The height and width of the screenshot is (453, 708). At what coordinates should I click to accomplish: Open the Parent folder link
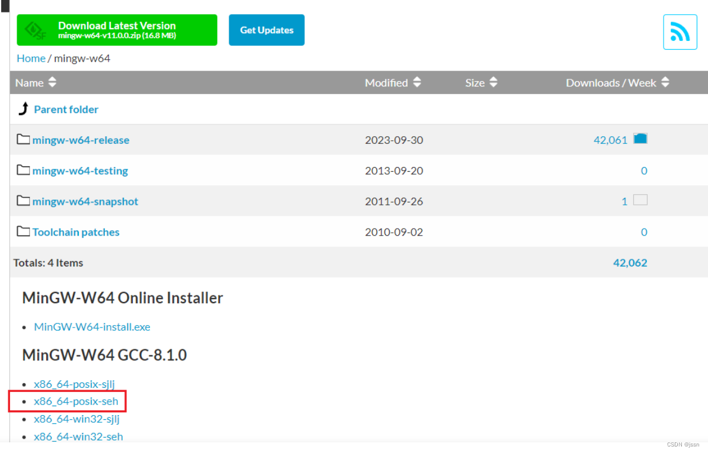66,109
